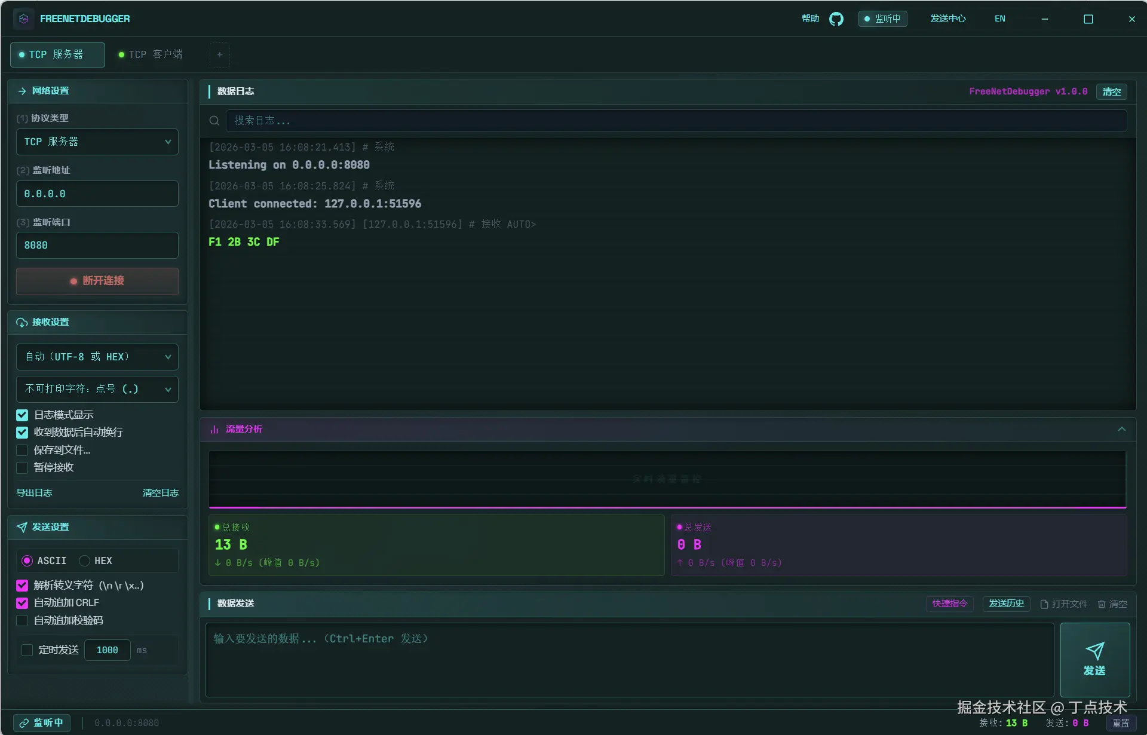The image size is (1147, 735).
Task: Open the 自动（UTF-8 或 HEX）receive mode dropdown
Action: [97, 357]
